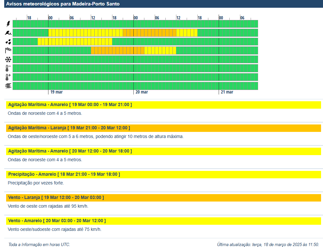
Task: Click the 21 mar date label on timeline
Action: point(227,92)
